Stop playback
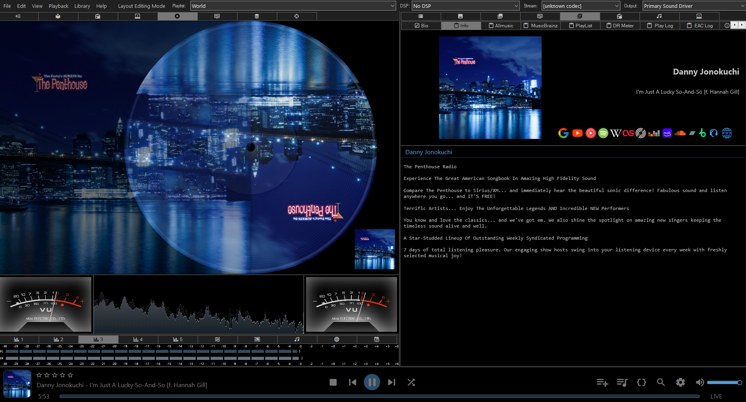This screenshot has height=402, width=746. [333, 382]
